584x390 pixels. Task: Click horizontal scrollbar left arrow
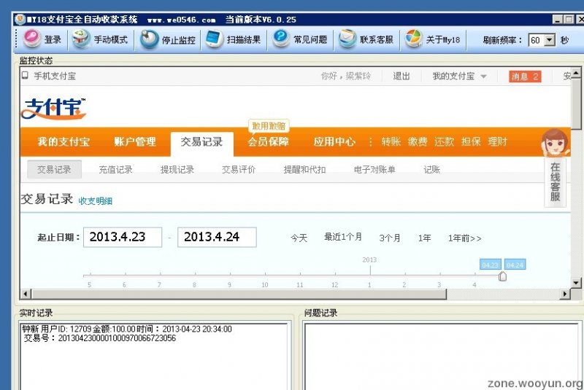point(26,294)
